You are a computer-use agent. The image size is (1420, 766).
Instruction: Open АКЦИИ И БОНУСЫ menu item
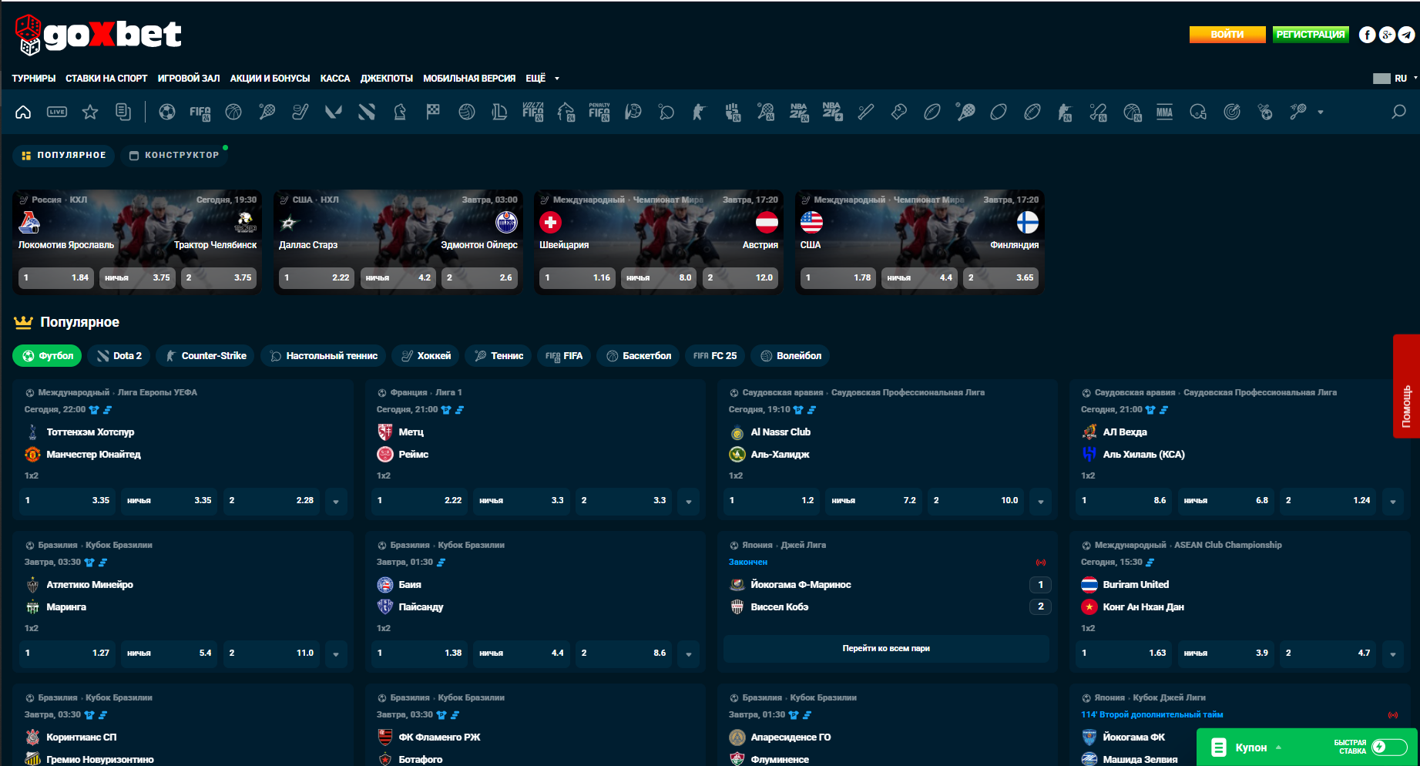pos(270,79)
